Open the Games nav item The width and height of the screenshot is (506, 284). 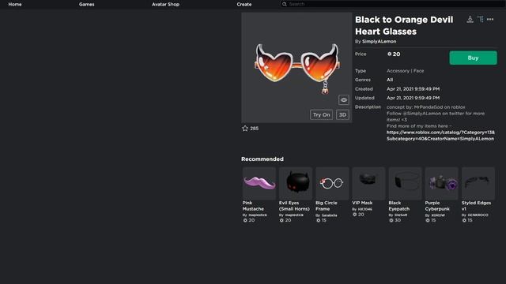click(86, 4)
